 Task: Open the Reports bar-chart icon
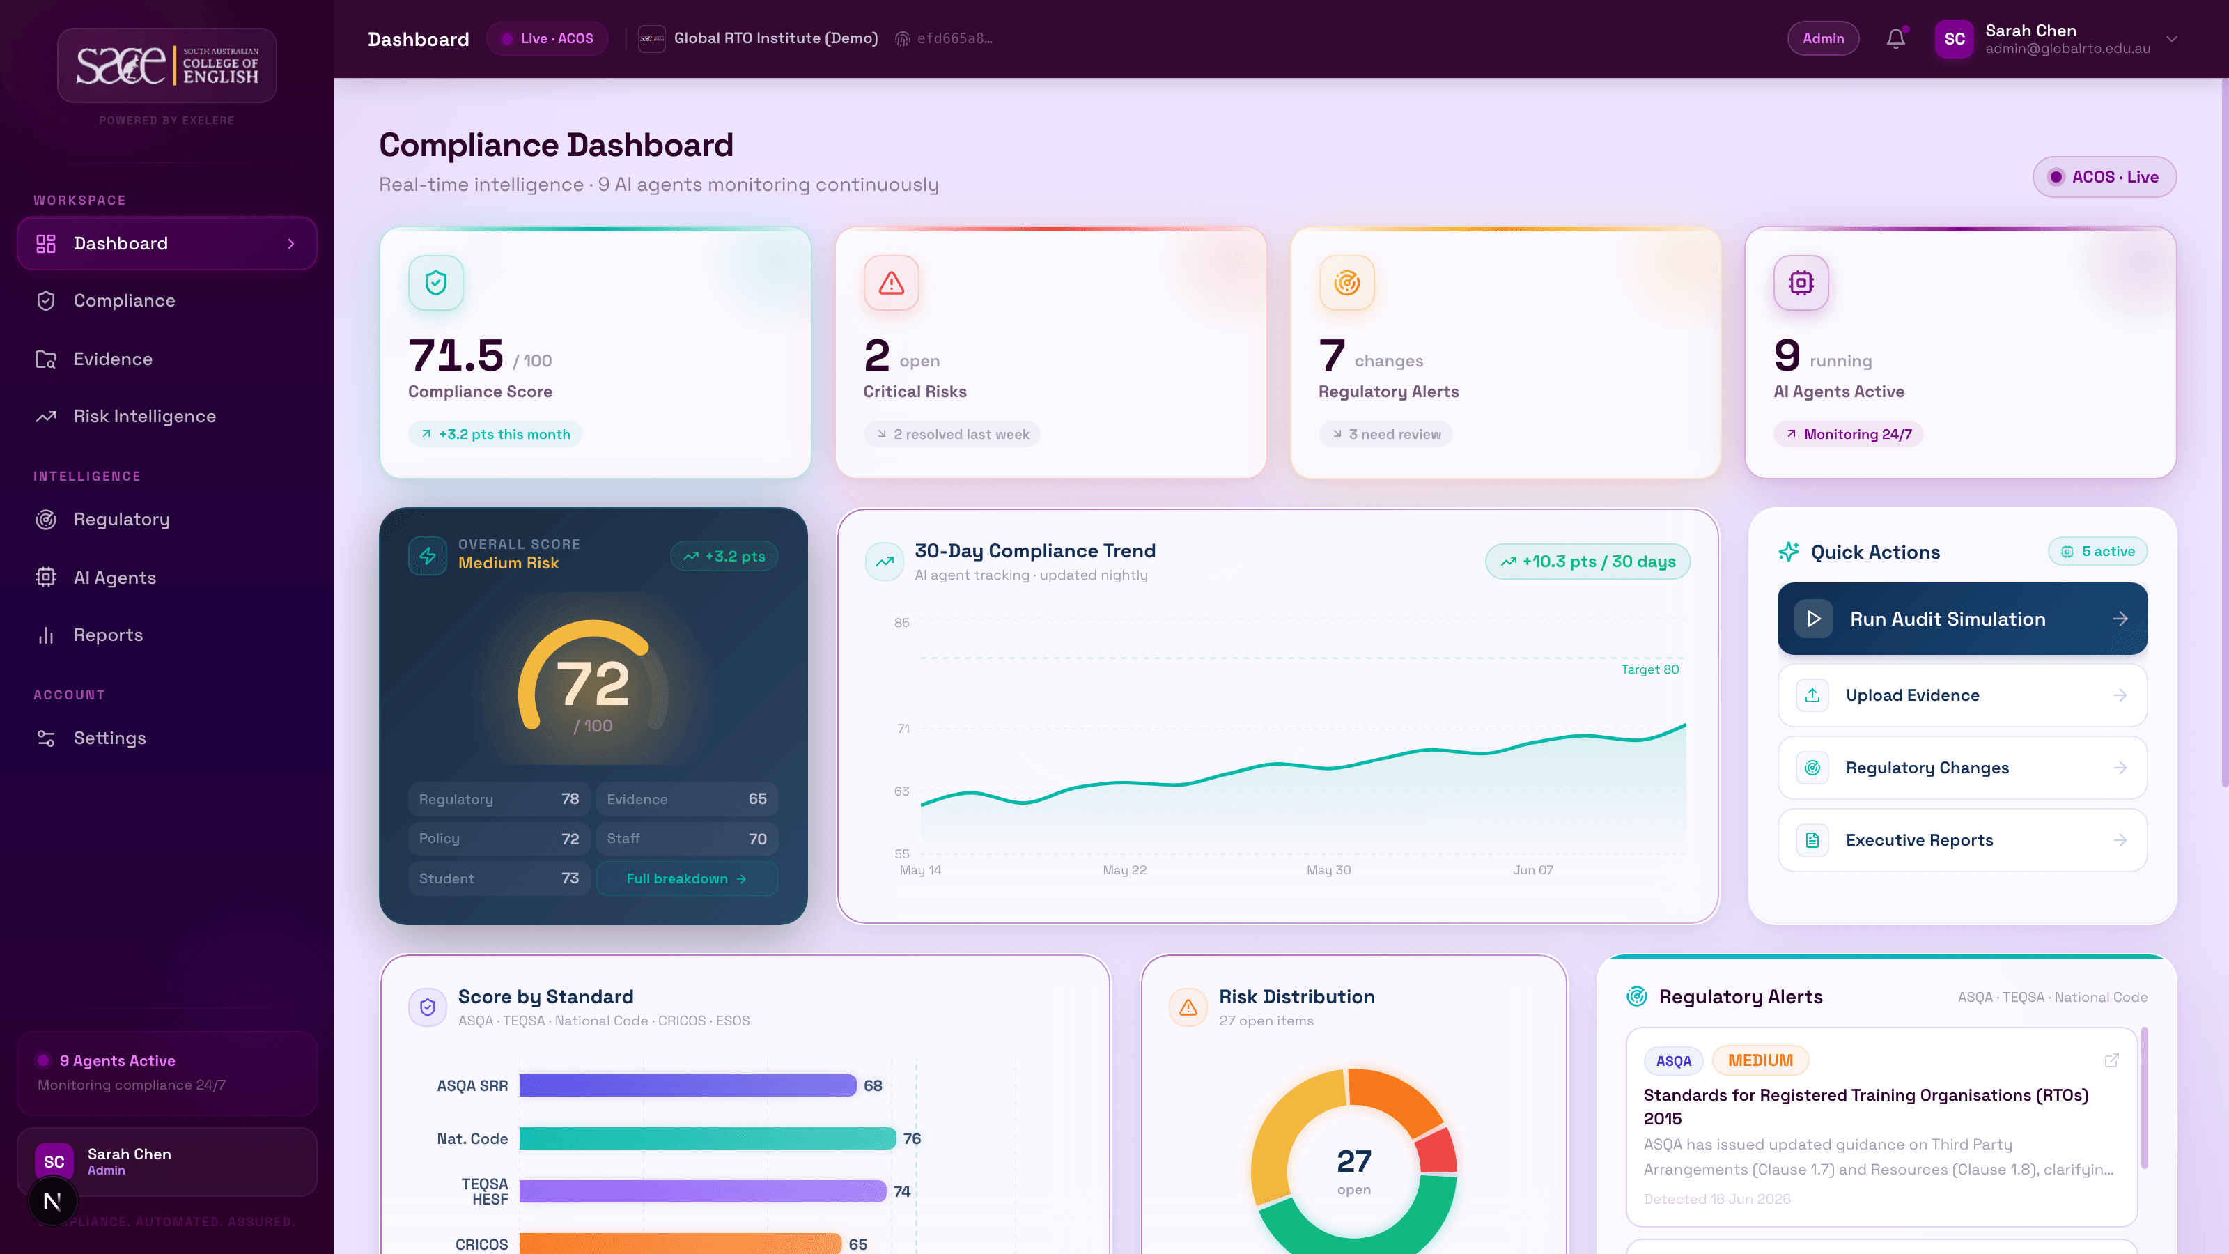[x=46, y=635]
